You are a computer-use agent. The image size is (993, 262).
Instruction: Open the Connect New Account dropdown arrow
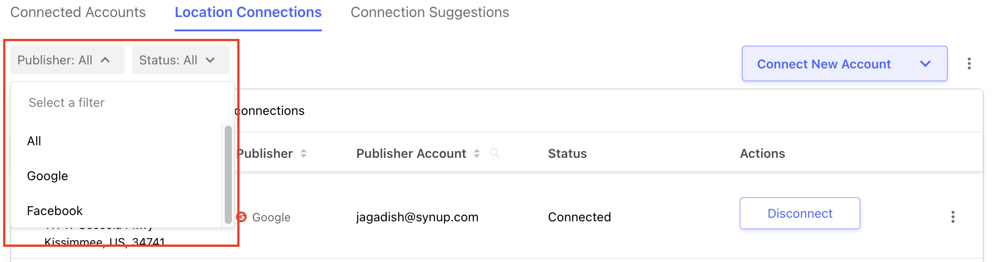(x=925, y=64)
